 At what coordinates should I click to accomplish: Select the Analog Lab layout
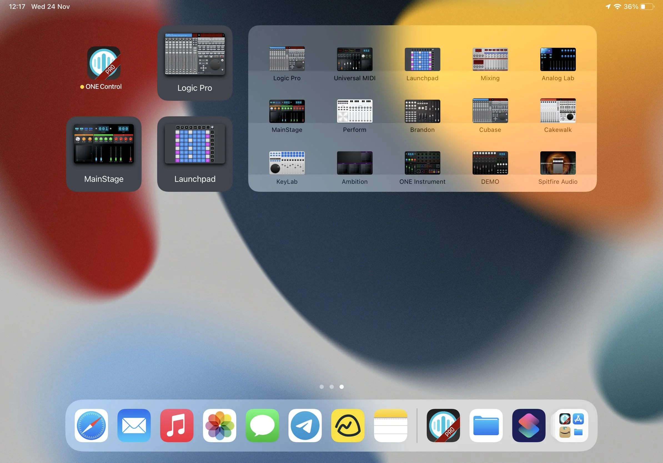pos(557,59)
